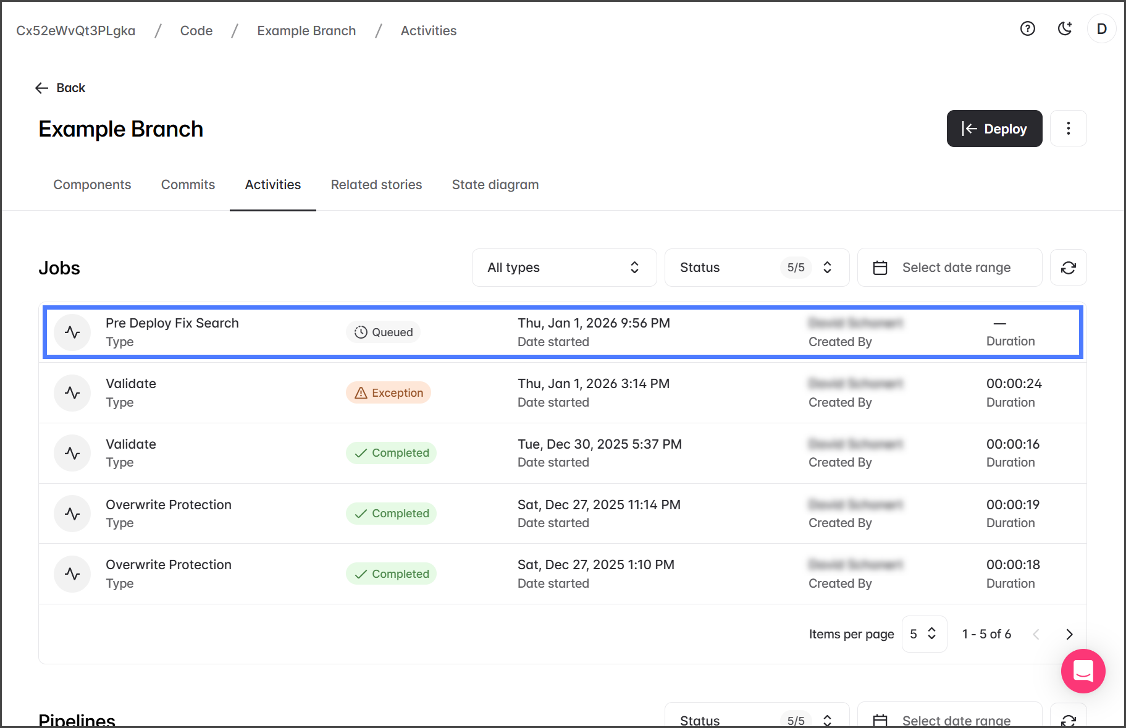1126x728 pixels.
Task: Open the Components tab
Action: pos(92,185)
